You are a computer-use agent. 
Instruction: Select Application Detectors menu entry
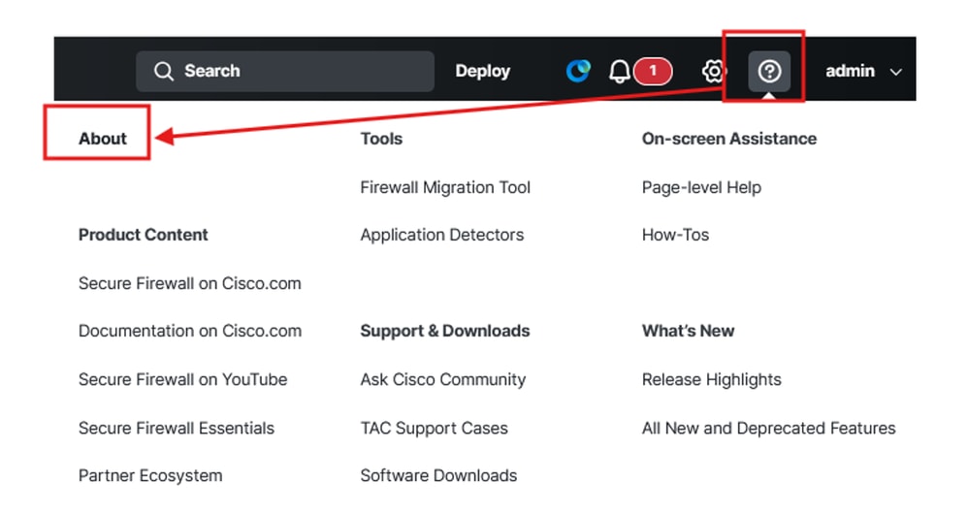click(441, 235)
